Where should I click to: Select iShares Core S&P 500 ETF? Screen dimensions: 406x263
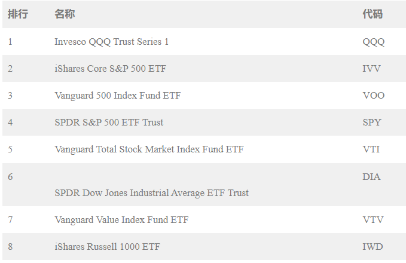tap(110, 69)
